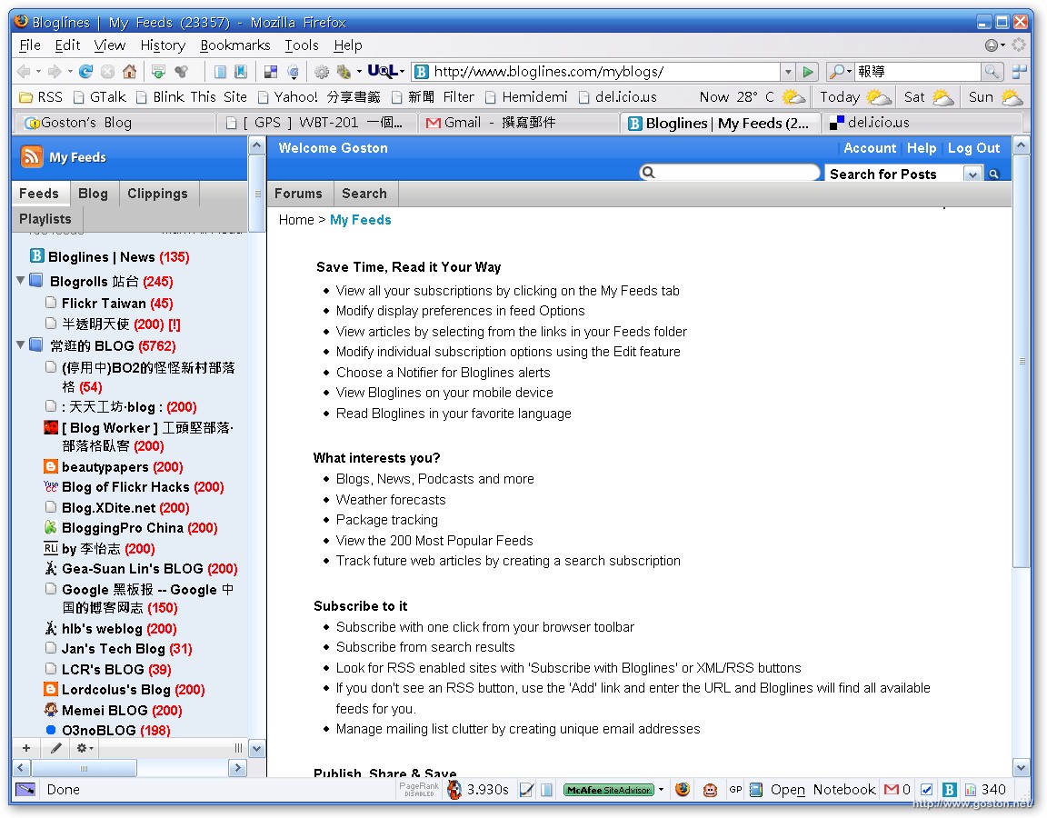Click the Sun weather forecast icon
Image resolution: width=1047 pixels, height=818 pixels.
point(1012,97)
